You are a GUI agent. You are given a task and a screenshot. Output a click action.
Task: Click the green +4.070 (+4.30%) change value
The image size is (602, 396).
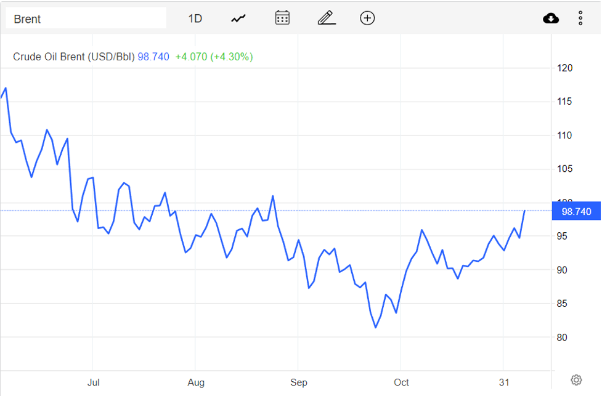[x=214, y=57]
